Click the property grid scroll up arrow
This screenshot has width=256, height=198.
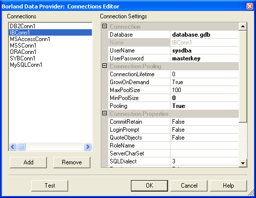tap(243, 26)
